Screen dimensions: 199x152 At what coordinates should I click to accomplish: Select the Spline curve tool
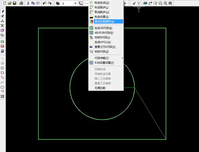coord(2,82)
